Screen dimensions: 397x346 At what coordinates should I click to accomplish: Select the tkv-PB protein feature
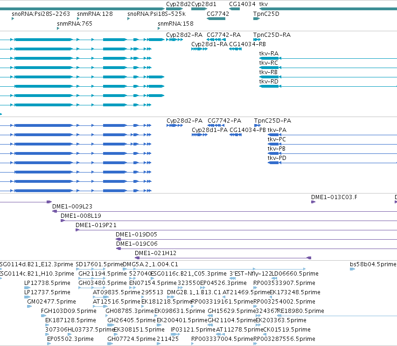[332, 153]
